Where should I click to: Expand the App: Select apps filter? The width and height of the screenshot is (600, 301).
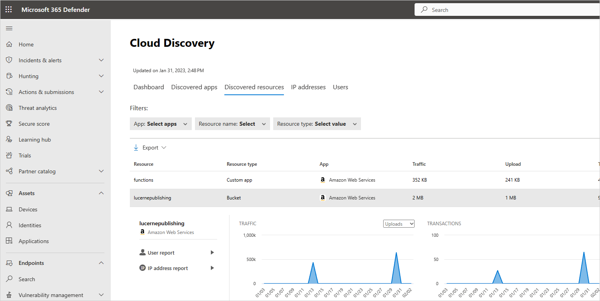[x=160, y=123]
